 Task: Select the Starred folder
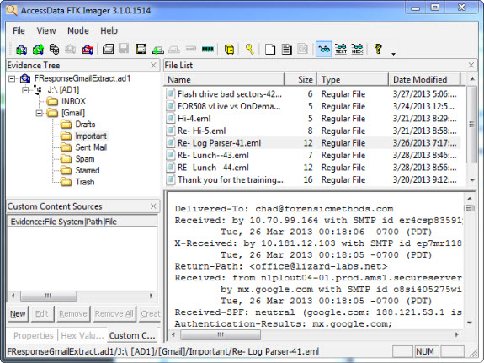coord(88,170)
